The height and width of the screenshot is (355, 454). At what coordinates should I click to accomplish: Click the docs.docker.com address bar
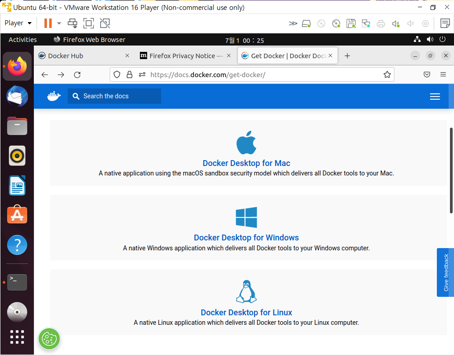click(252, 74)
